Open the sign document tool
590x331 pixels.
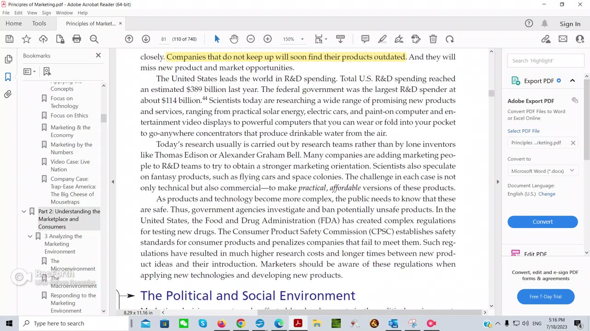[x=399, y=39]
